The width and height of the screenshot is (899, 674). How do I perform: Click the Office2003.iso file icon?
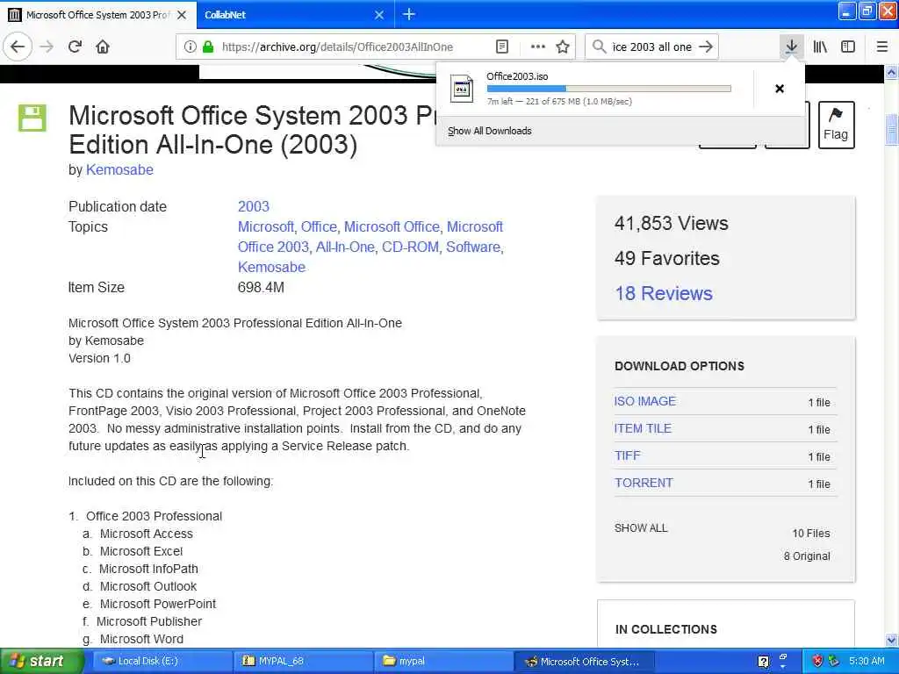(462, 89)
